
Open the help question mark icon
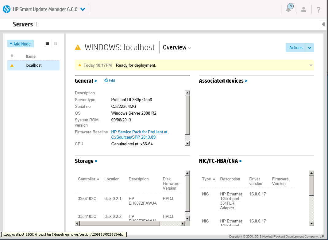click(318, 10)
